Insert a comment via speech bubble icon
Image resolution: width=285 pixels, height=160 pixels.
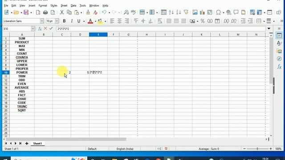(x=236, y=12)
